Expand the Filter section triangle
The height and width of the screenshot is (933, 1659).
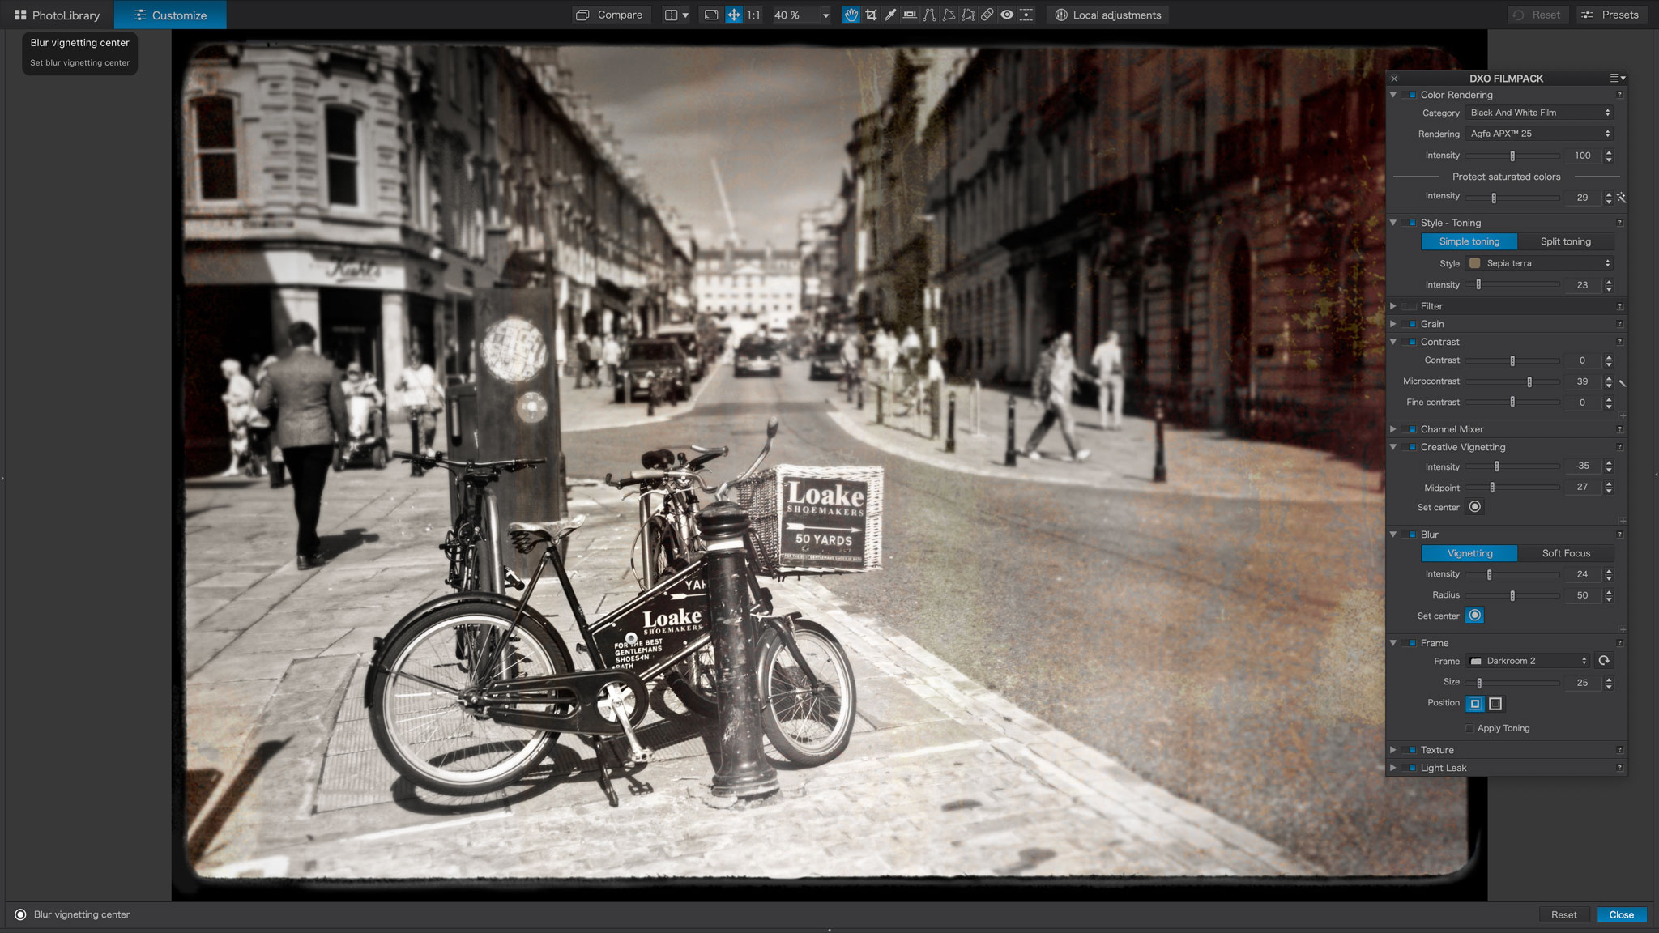point(1393,306)
